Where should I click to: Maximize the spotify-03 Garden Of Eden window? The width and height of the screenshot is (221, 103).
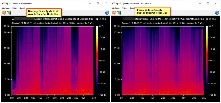point(208,4)
